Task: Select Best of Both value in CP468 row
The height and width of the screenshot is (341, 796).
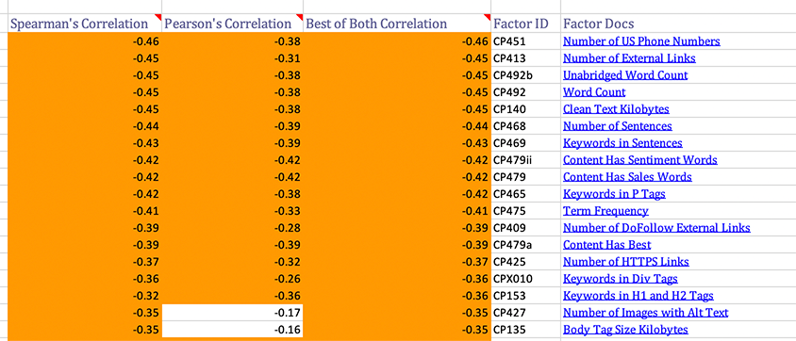Action: 397,125
